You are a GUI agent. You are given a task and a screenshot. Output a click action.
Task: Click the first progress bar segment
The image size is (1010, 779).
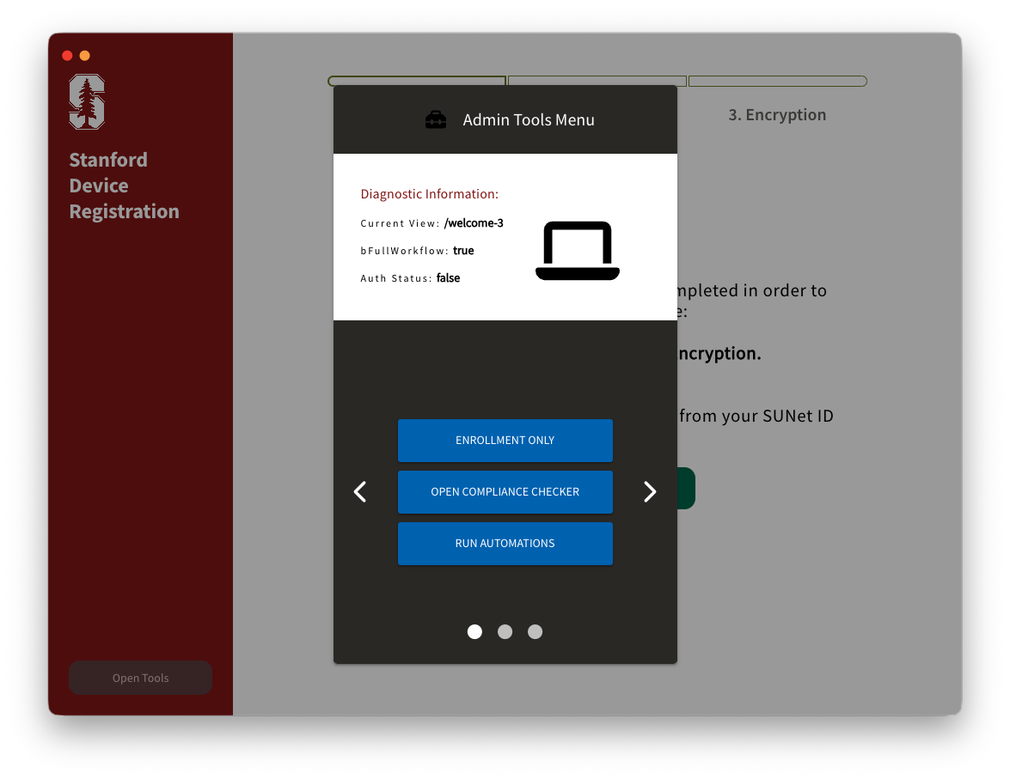coord(416,80)
